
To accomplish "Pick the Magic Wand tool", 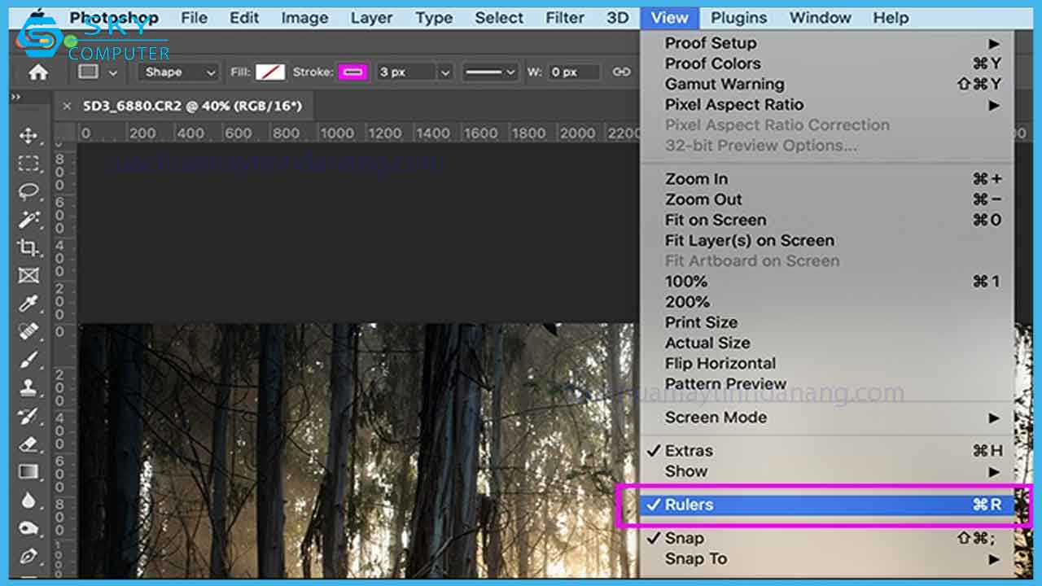I will point(28,220).
